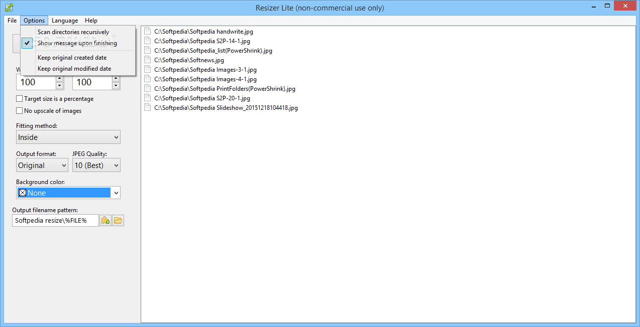This screenshot has width=640, height=327.
Task: Click file icon of Softpedia_list(PowerShrink).jpg
Action: point(148,51)
